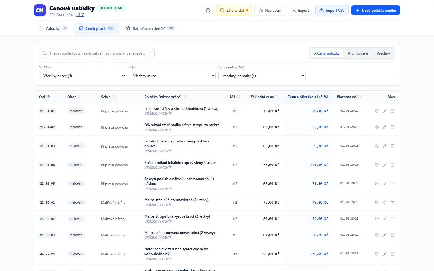
Task: Edit item 21-01-05 with pencil icon
Action: click(x=385, y=184)
